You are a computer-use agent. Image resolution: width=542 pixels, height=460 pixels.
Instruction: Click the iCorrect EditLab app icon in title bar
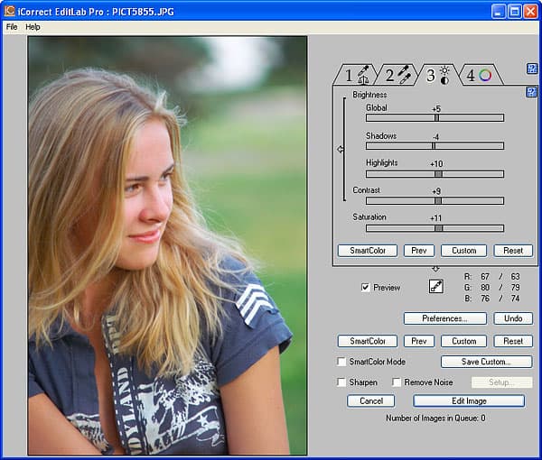coord(10,11)
